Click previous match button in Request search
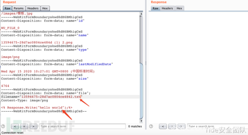Viewport: 248px width, 135px height. (15, 126)
